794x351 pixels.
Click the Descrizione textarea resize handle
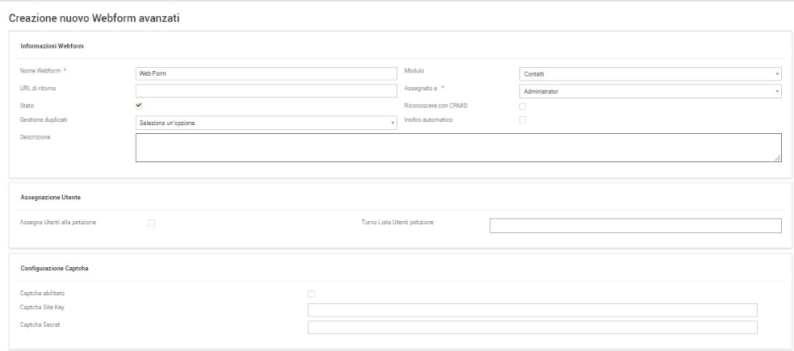tap(779, 159)
